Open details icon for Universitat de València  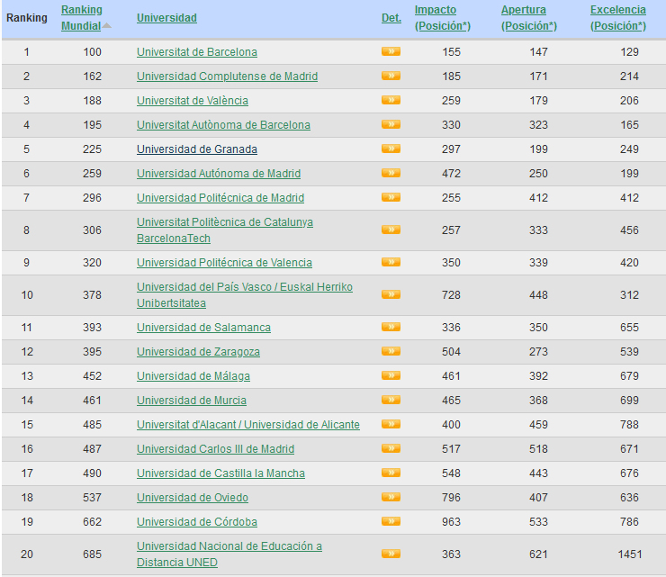point(391,100)
